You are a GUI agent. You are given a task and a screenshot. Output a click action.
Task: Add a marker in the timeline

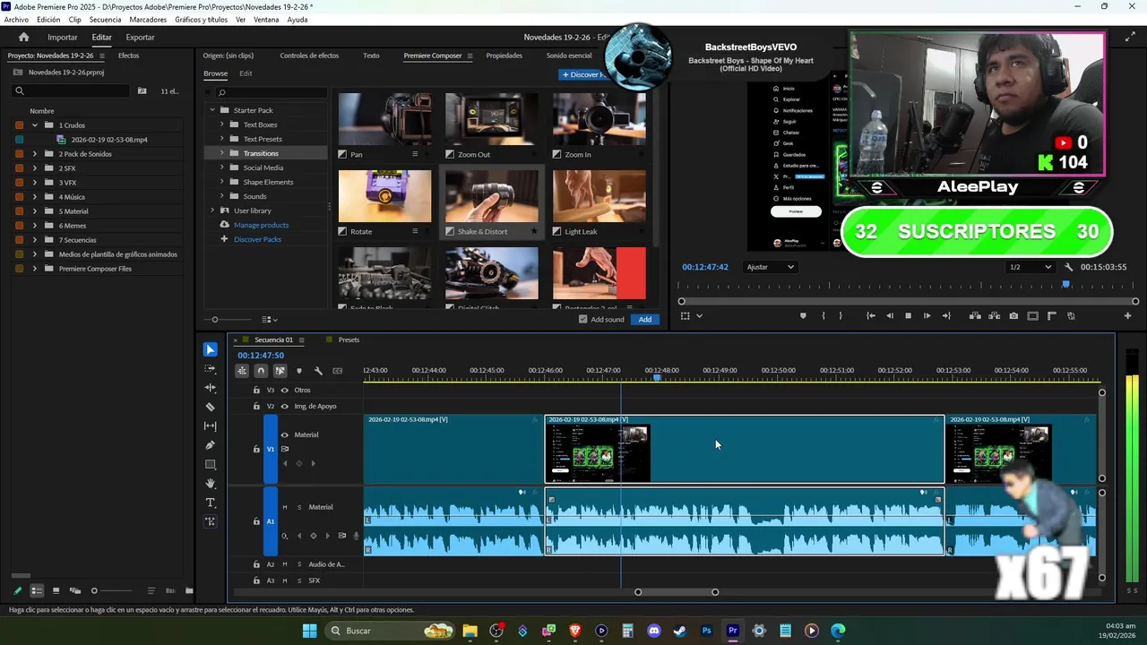[299, 371]
